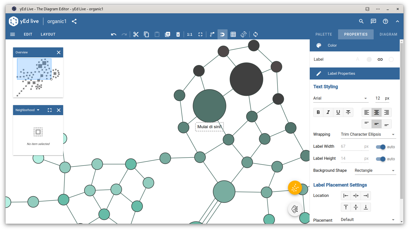The width and height of the screenshot is (409, 230).
Task: Click the search magnifier icon
Action: pyautogui.click(x=361, y=21)
